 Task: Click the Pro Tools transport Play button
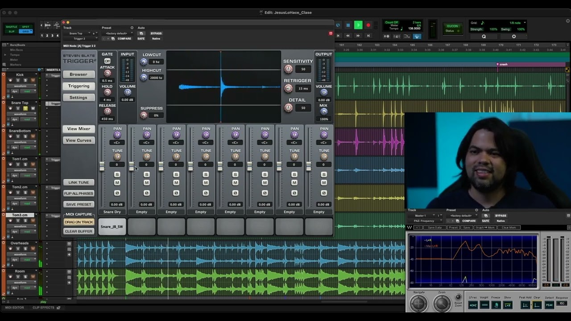(x=358, y=25)
